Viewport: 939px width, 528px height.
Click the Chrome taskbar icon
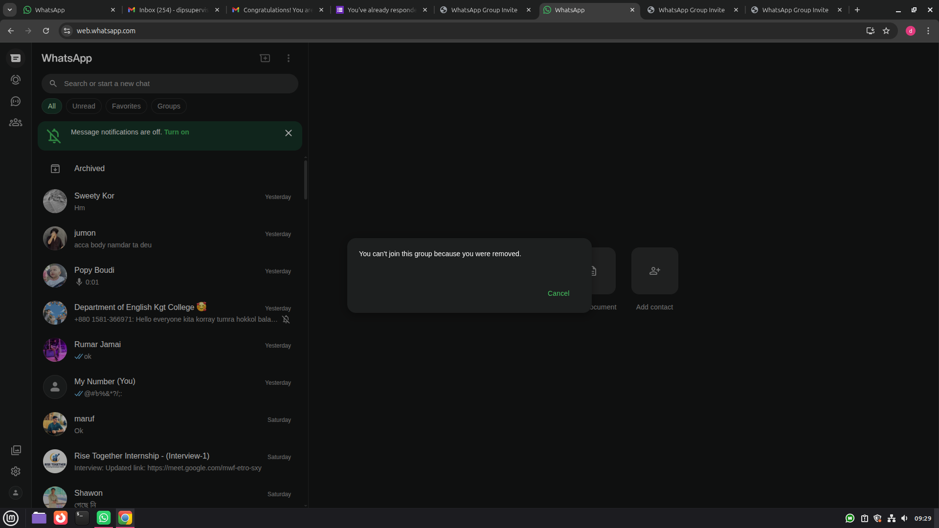pyautogui.click(x=125, y=518)
